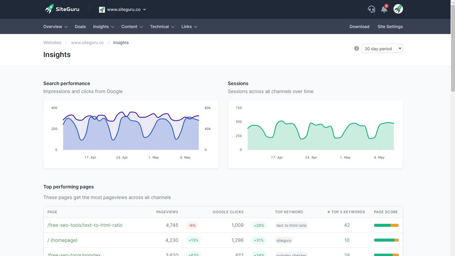Select Goals in the navigation bar
Image resolution: width=455 pixels, height=256 pixels.
[80, 26]
